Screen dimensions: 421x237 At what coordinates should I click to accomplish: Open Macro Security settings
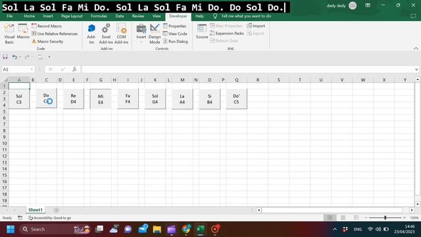point(47,41)
